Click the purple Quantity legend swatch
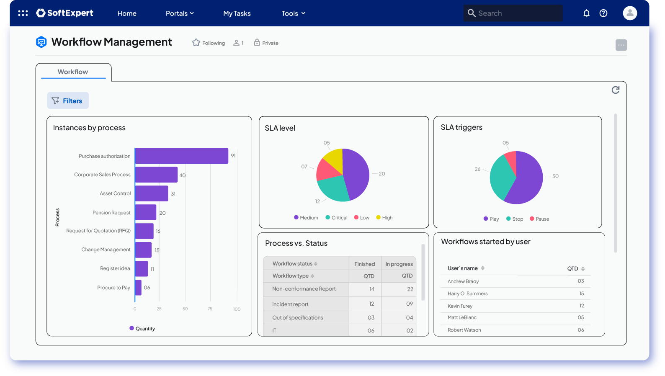The image size is (665, 376). click(x=132, y=329)
